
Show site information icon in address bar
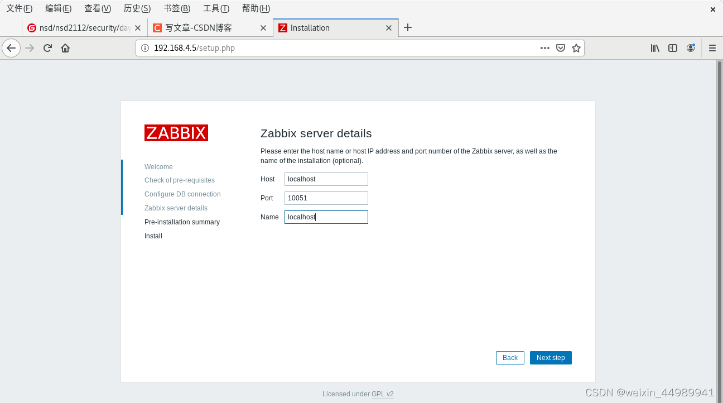[x=145, y=48]
